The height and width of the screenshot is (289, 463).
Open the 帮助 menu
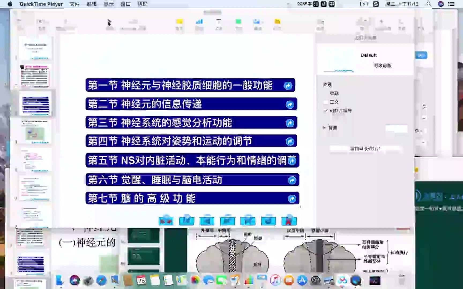[x=143, y=4]
